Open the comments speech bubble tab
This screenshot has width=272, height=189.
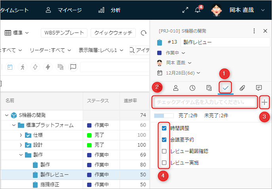click(x=259, y=88)
